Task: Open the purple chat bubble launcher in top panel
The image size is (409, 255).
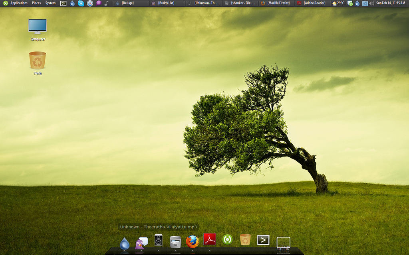Action: point(98,3)
